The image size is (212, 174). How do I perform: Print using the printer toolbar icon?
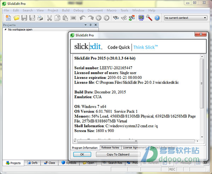[40, 18]
